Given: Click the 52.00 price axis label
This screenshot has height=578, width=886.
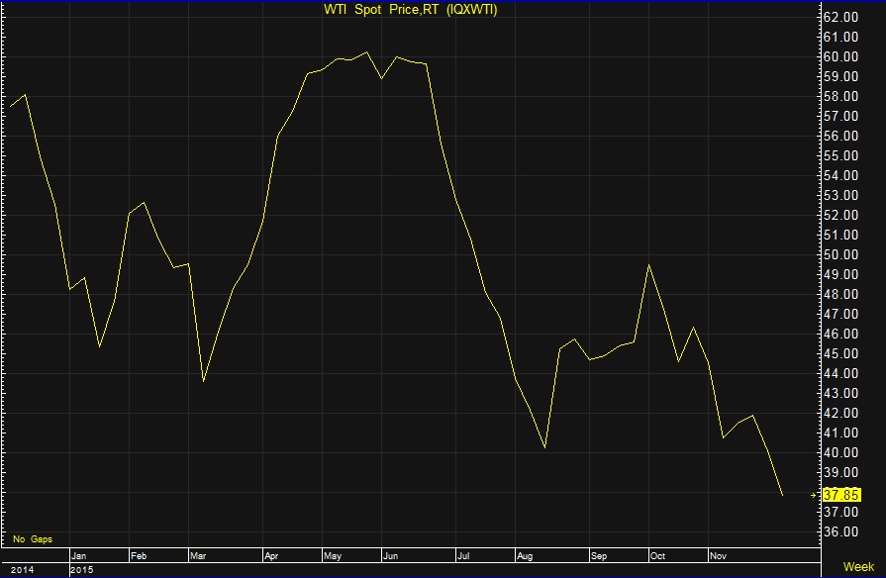Looking at the screenshot, I should click(840, 215).
